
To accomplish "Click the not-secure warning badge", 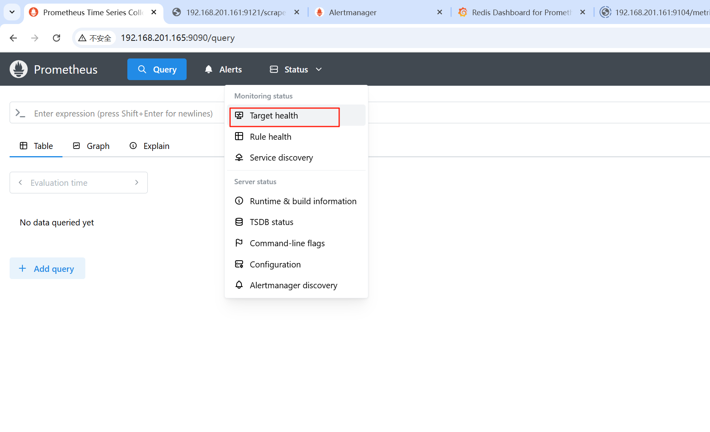I will pyautogui.click(x=95, y=38).
